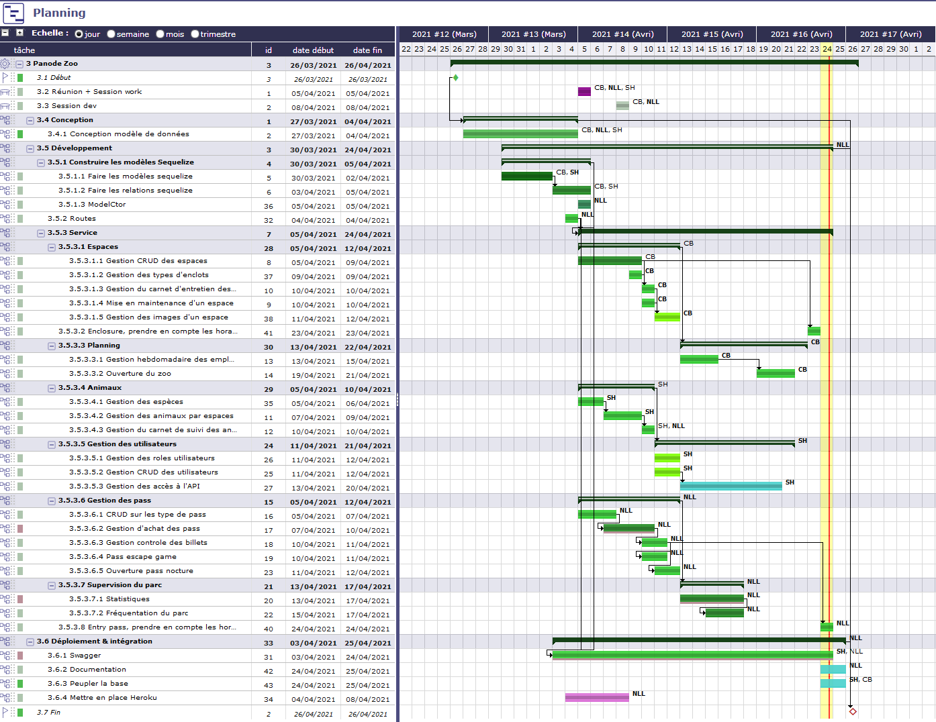
Task: Click the pink Heroku Gantt bar labeled NLL
Action: [x=597, y=697]
